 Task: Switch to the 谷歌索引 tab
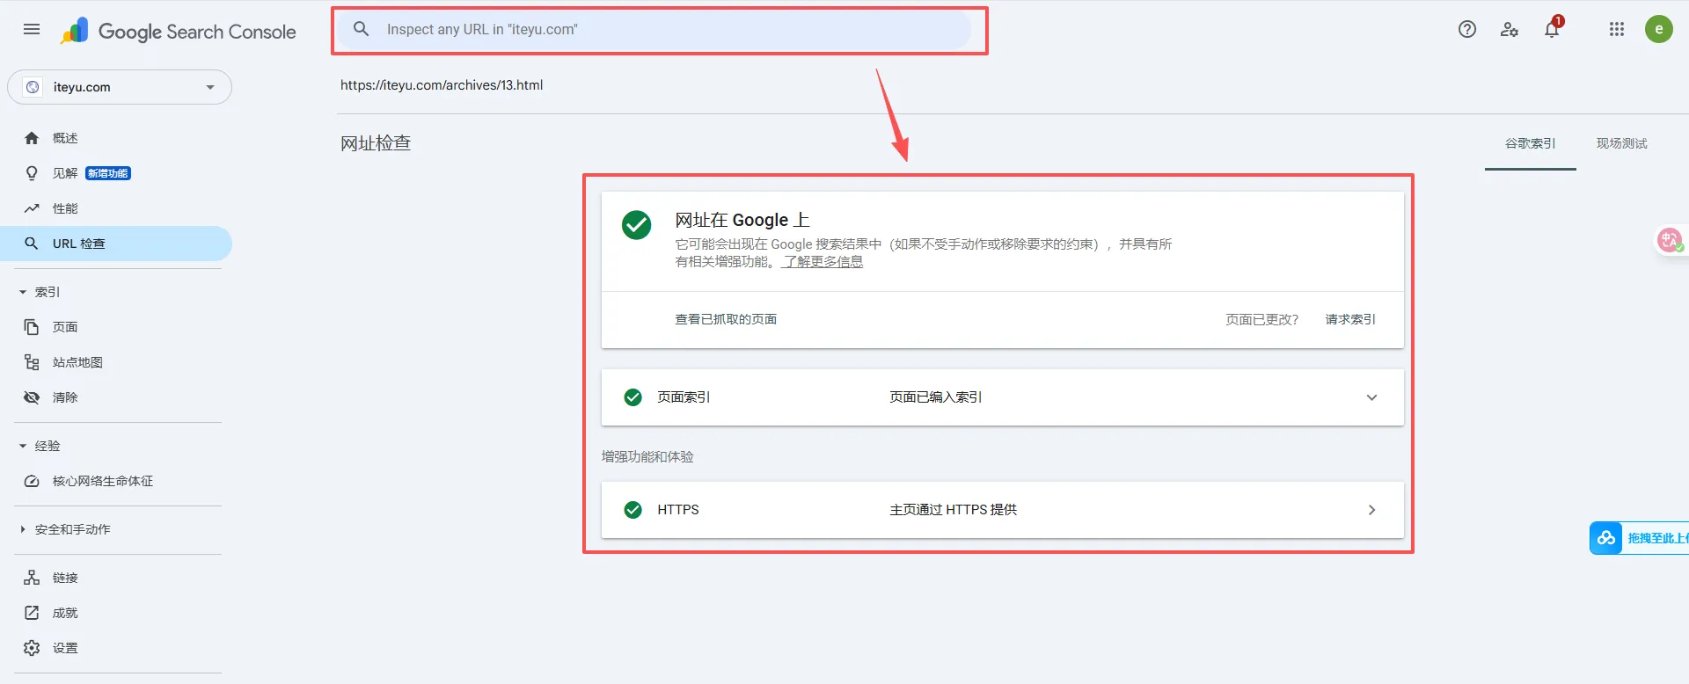point(1530,143)
